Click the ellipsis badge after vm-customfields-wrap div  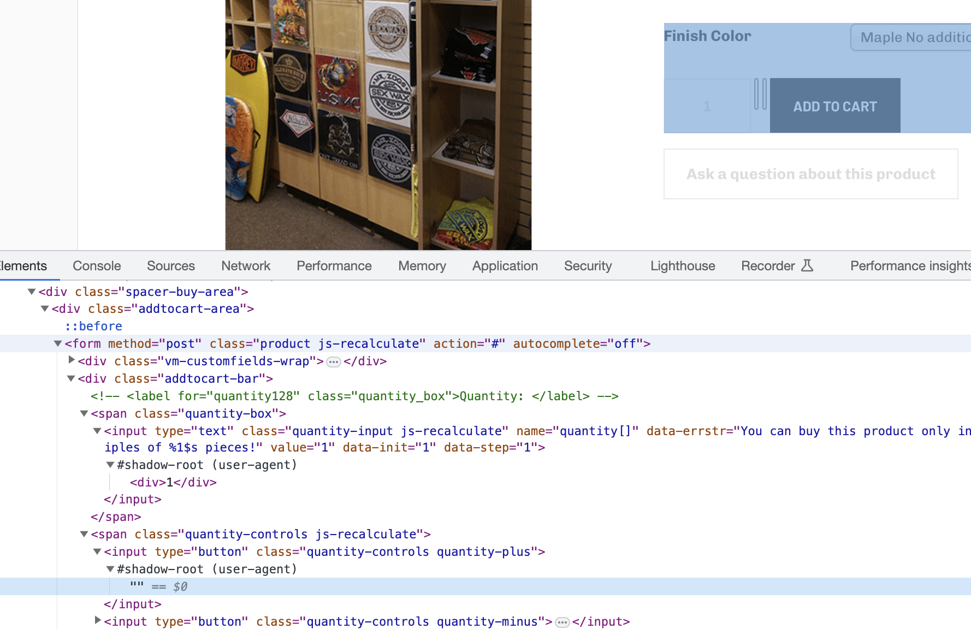334,362
